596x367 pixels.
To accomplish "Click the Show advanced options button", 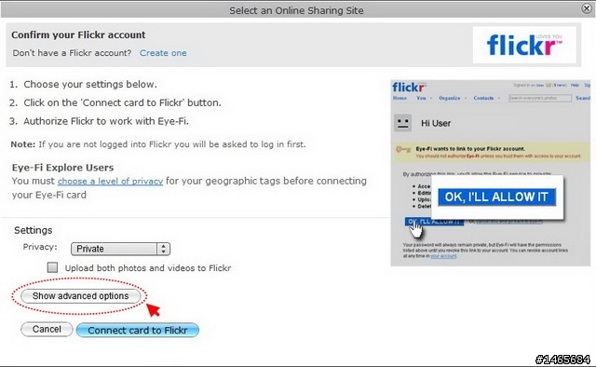I will tap(81, 296).
